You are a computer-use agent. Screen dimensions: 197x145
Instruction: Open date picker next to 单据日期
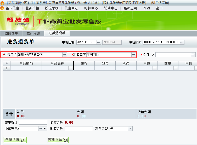[99, 42]
